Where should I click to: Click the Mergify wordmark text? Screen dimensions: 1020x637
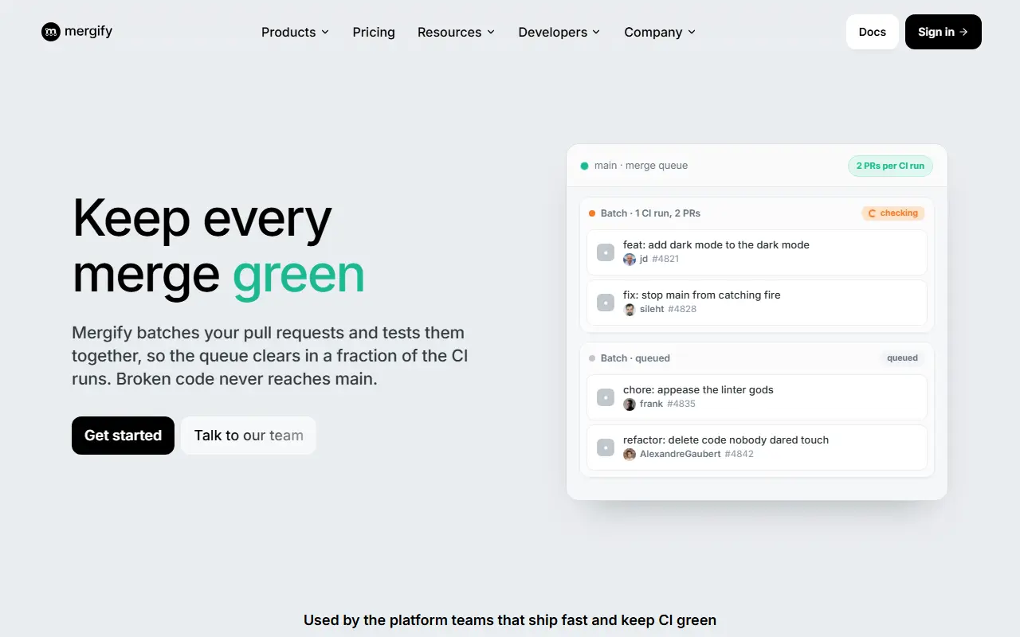click(x=88, y=32)
